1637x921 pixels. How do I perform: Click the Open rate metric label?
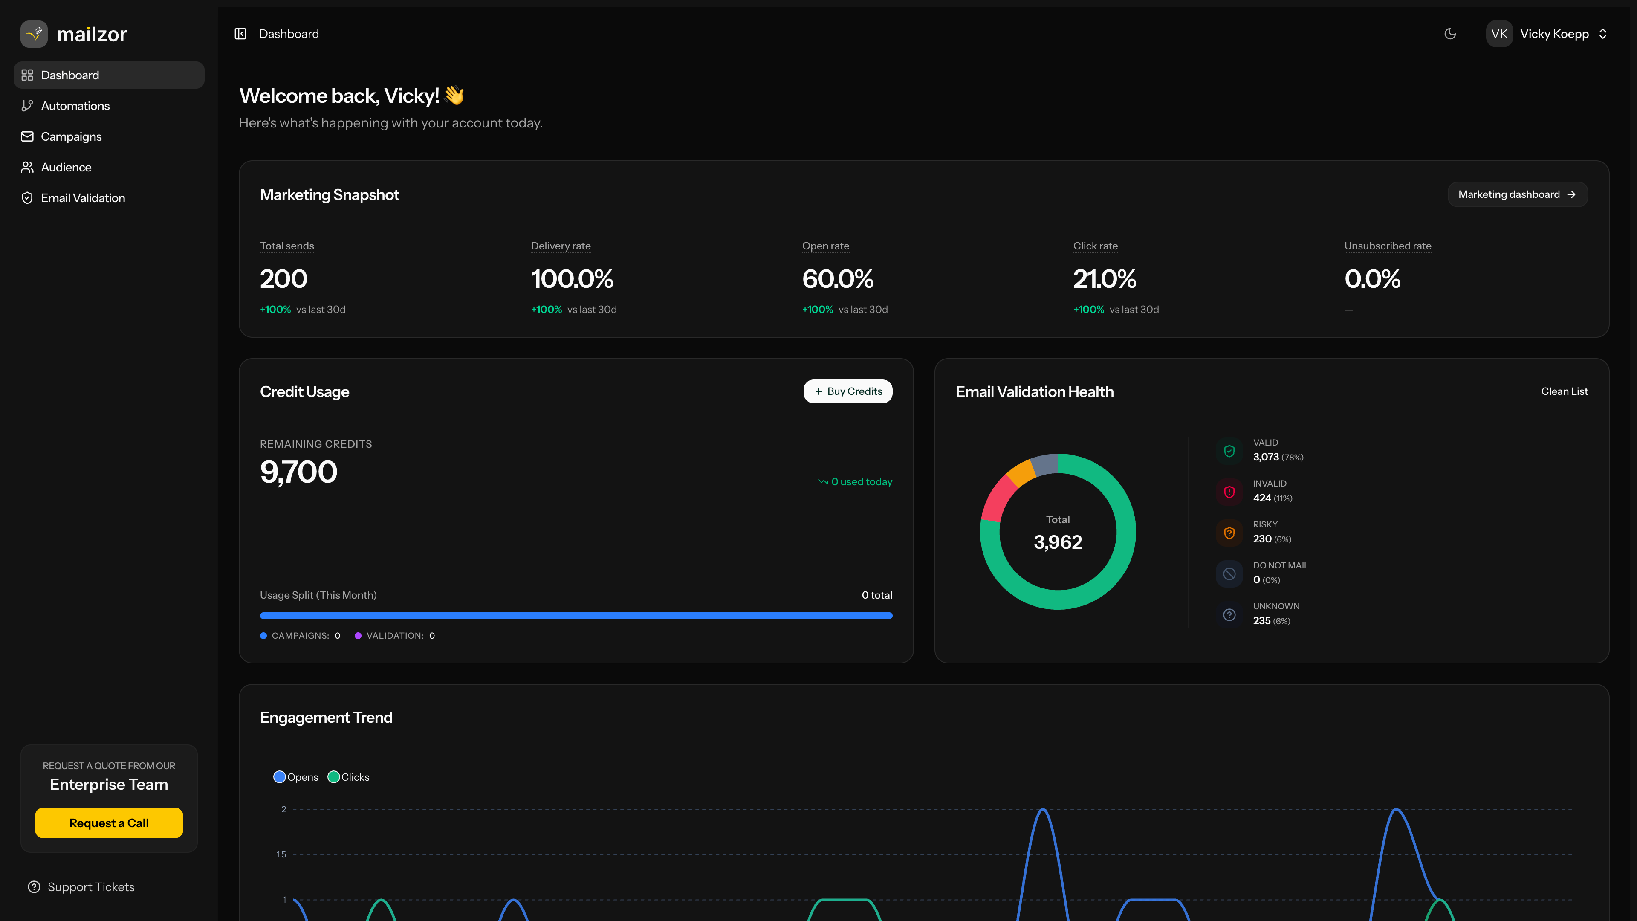click(x=825, y=246)
